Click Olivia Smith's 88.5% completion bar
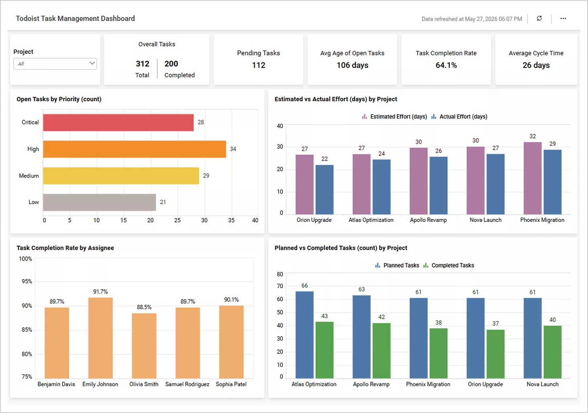Screen dimensions: 588x413 144,346
